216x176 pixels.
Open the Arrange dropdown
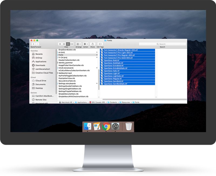click(79, 44)
